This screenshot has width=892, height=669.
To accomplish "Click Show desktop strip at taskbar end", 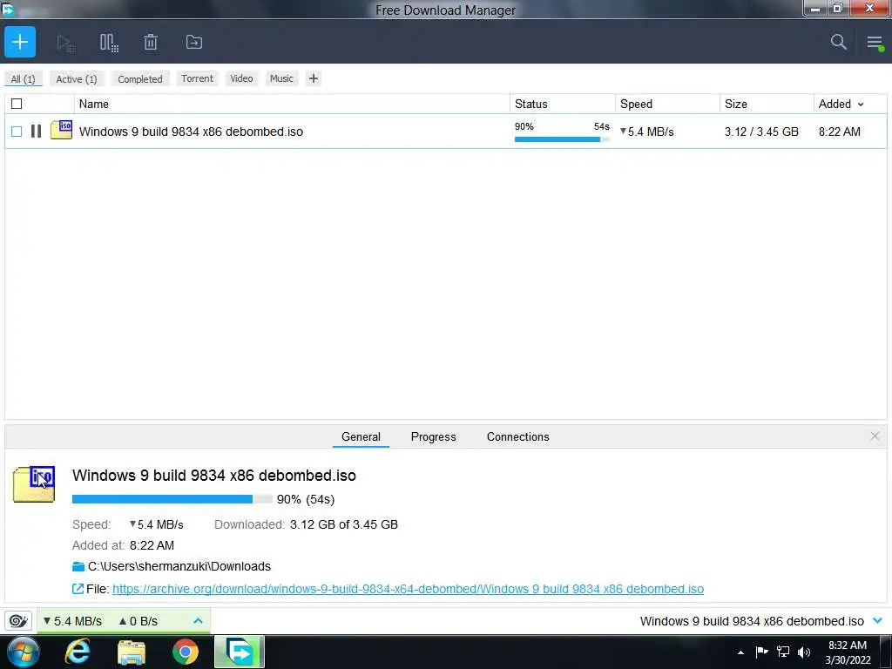I will click(x=885, y=652).
